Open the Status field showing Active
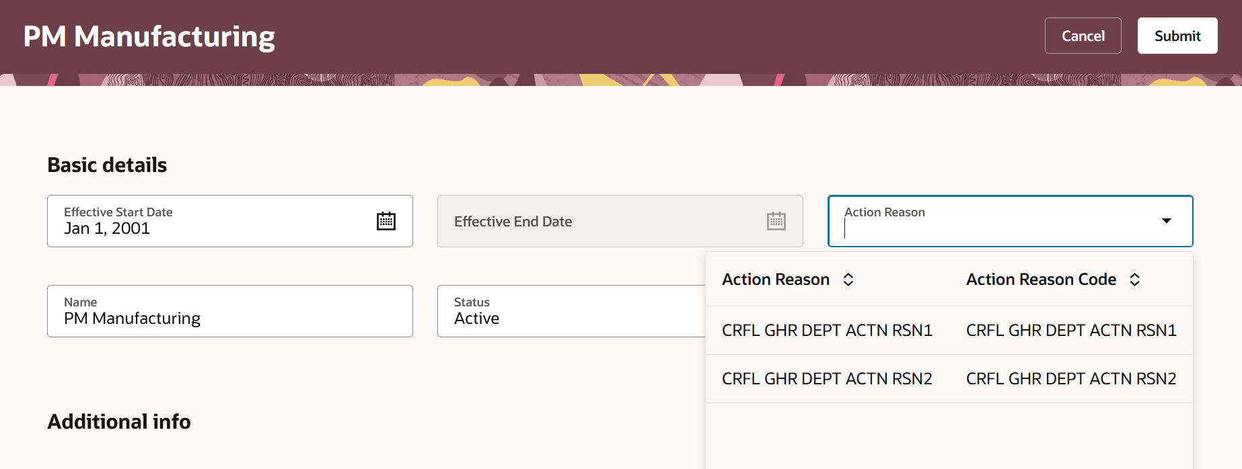 (x=572, y=311)
